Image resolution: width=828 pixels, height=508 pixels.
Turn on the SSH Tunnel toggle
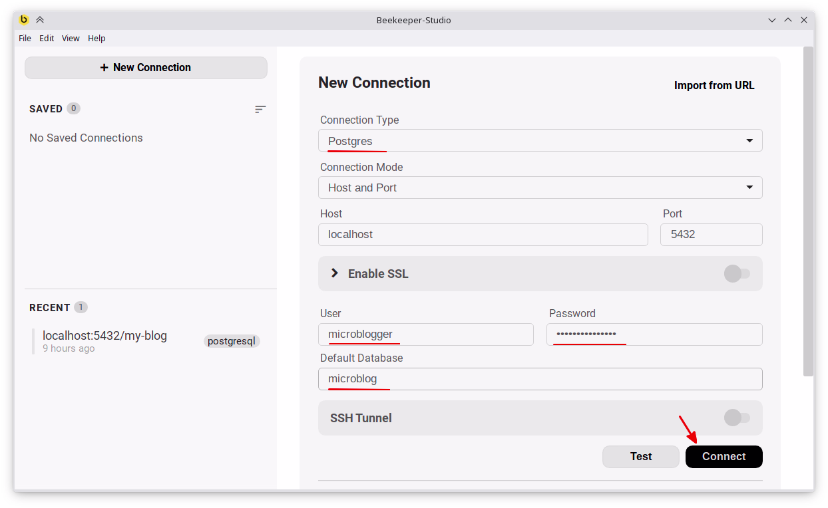click(737, 418)
